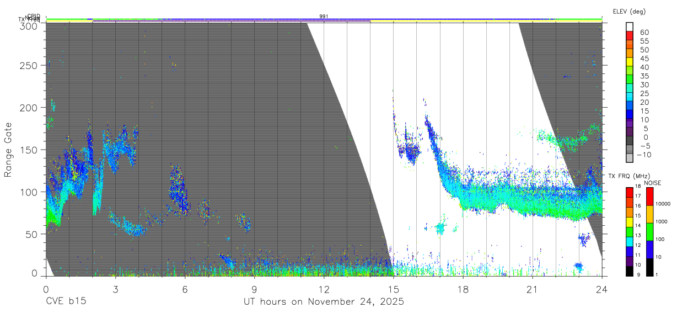Click the "150" range gate tick label
The height and width of the screenshot is (313, 677).
(29, 150)
